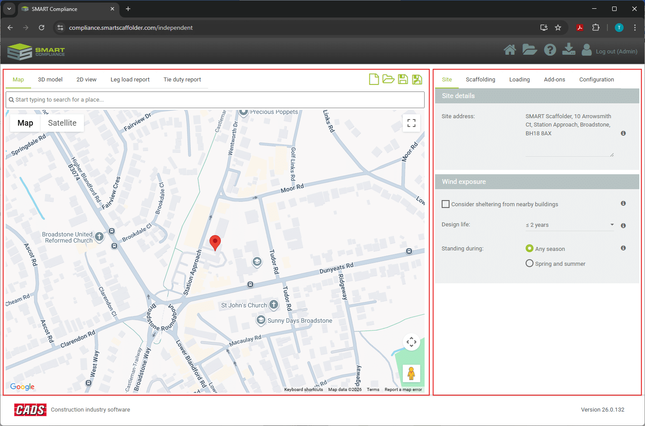This screenshot has width=645, height=426.
Task: Click the place search input field
Action: [x=215, y=100]
